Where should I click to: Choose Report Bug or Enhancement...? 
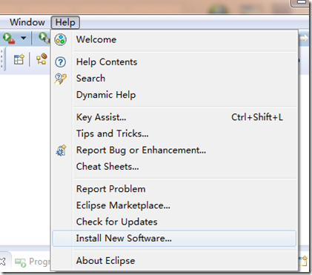coord(174,150)
